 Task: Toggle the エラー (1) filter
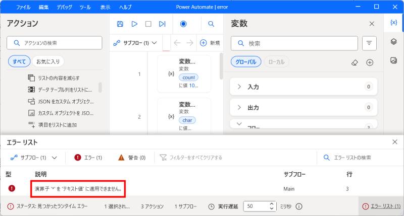click(x=88, y=158)
